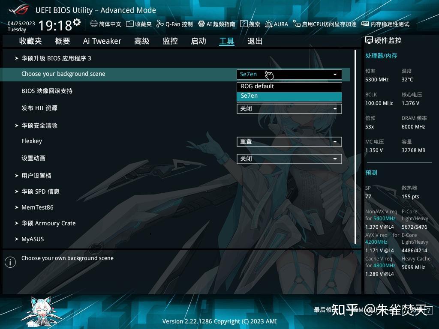Viewport: 439px width, 329px height.
Task: Open the 简体中文 language selector
Action: pos(105,24)
